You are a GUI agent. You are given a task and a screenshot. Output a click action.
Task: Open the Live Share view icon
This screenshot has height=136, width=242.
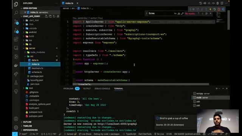[x=16, y=74]
